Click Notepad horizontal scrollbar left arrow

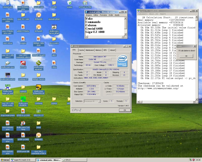tap(86, 37)
